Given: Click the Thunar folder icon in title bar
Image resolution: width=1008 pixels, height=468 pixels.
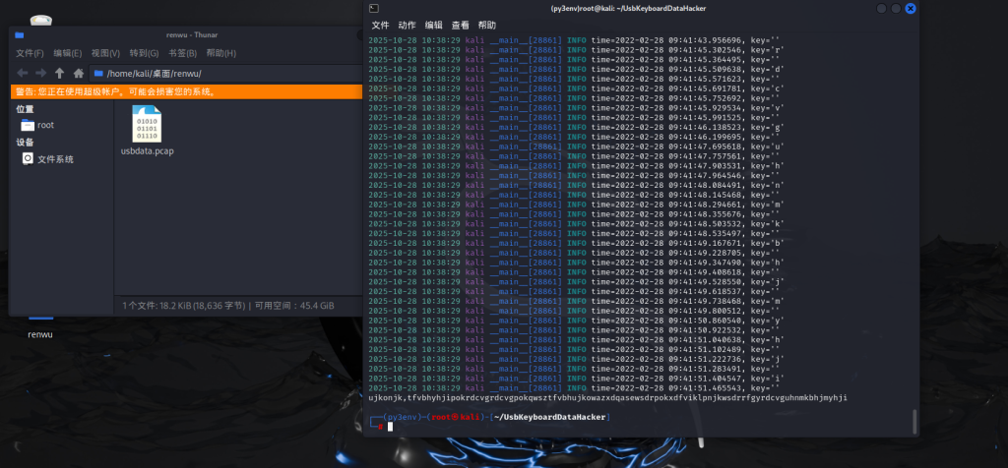Looking at the screenshot, I should (x=20, y=35).
